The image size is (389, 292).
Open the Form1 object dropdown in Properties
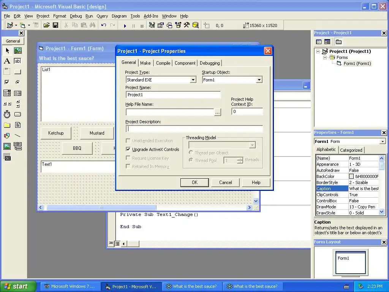[383, 141]
